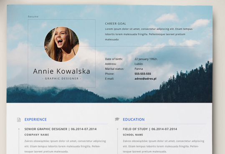Click the School Name text
This screenshot has width=225, height=154.
point(133,135)
